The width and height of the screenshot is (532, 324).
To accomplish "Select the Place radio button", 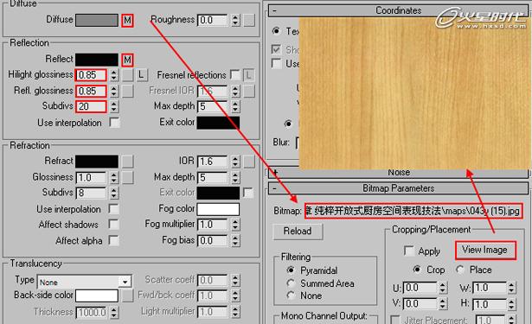I will (x=460, y=270).
